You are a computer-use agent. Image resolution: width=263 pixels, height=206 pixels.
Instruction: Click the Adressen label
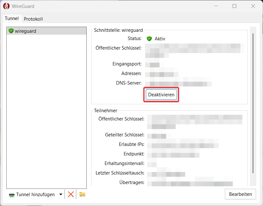131,73
